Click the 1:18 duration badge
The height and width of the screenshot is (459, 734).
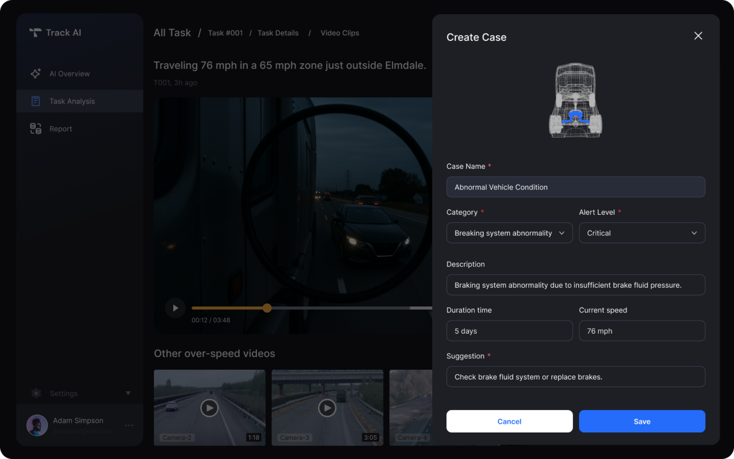pos(254,438)
